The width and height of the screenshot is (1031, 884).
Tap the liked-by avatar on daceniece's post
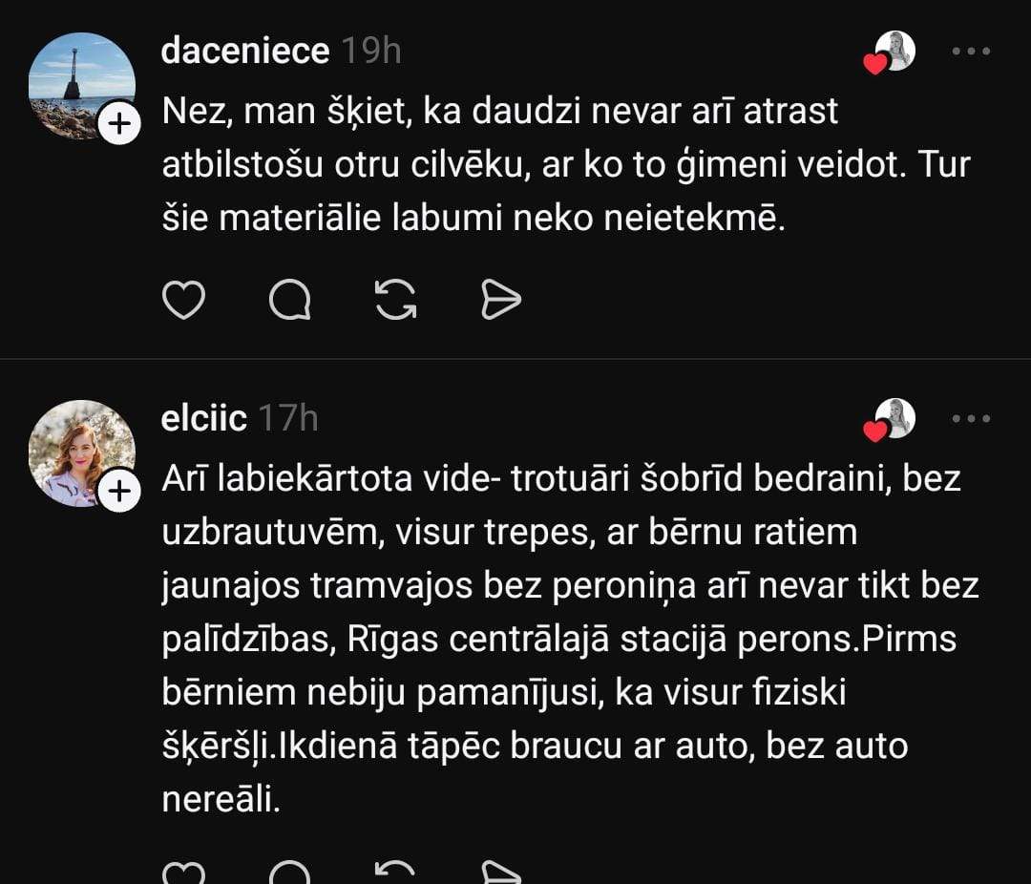coord(894,52)
